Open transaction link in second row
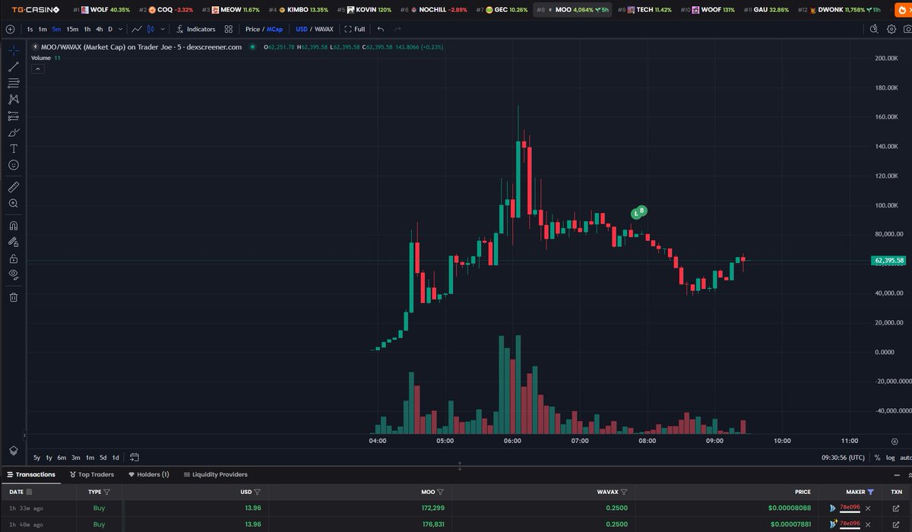 (x=896, y=524)
